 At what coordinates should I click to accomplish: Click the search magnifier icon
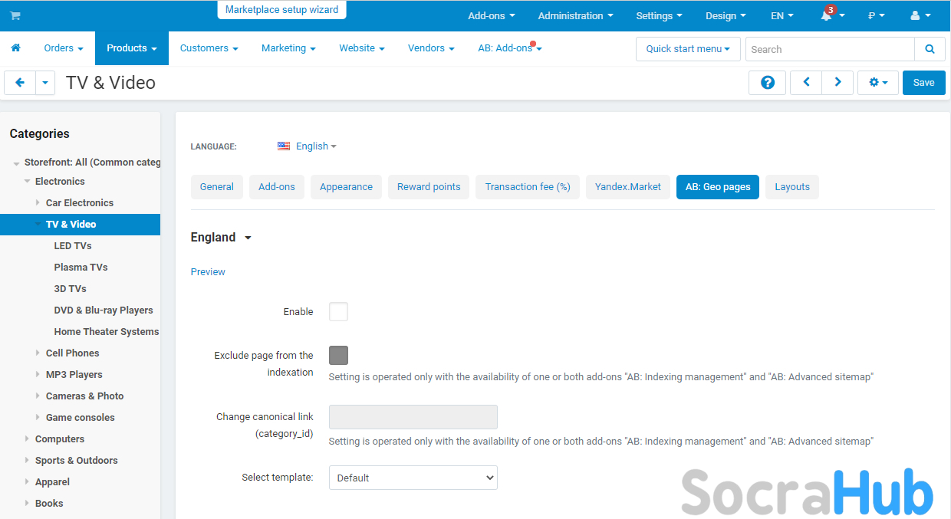[930, 49]
